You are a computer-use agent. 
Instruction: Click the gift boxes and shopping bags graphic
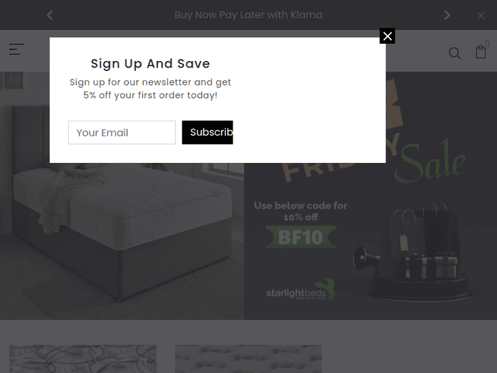tap(412, 252)
